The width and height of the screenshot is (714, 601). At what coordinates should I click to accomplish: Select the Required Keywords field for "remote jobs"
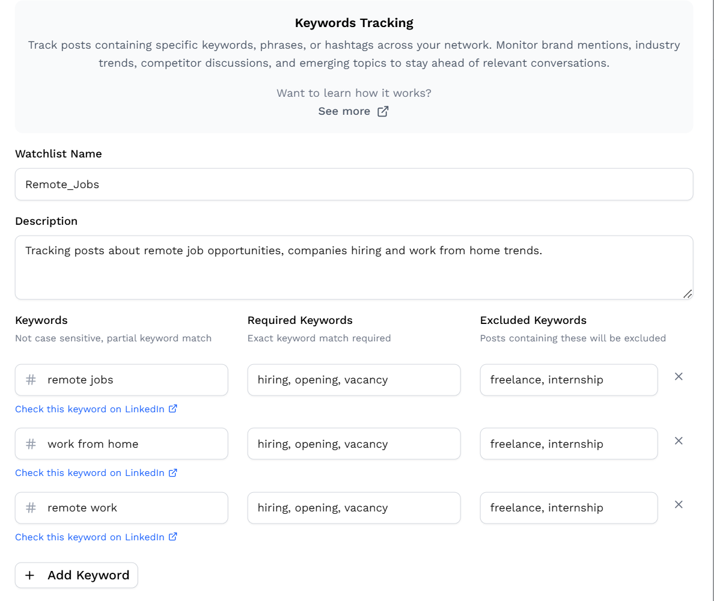[353, 380]
